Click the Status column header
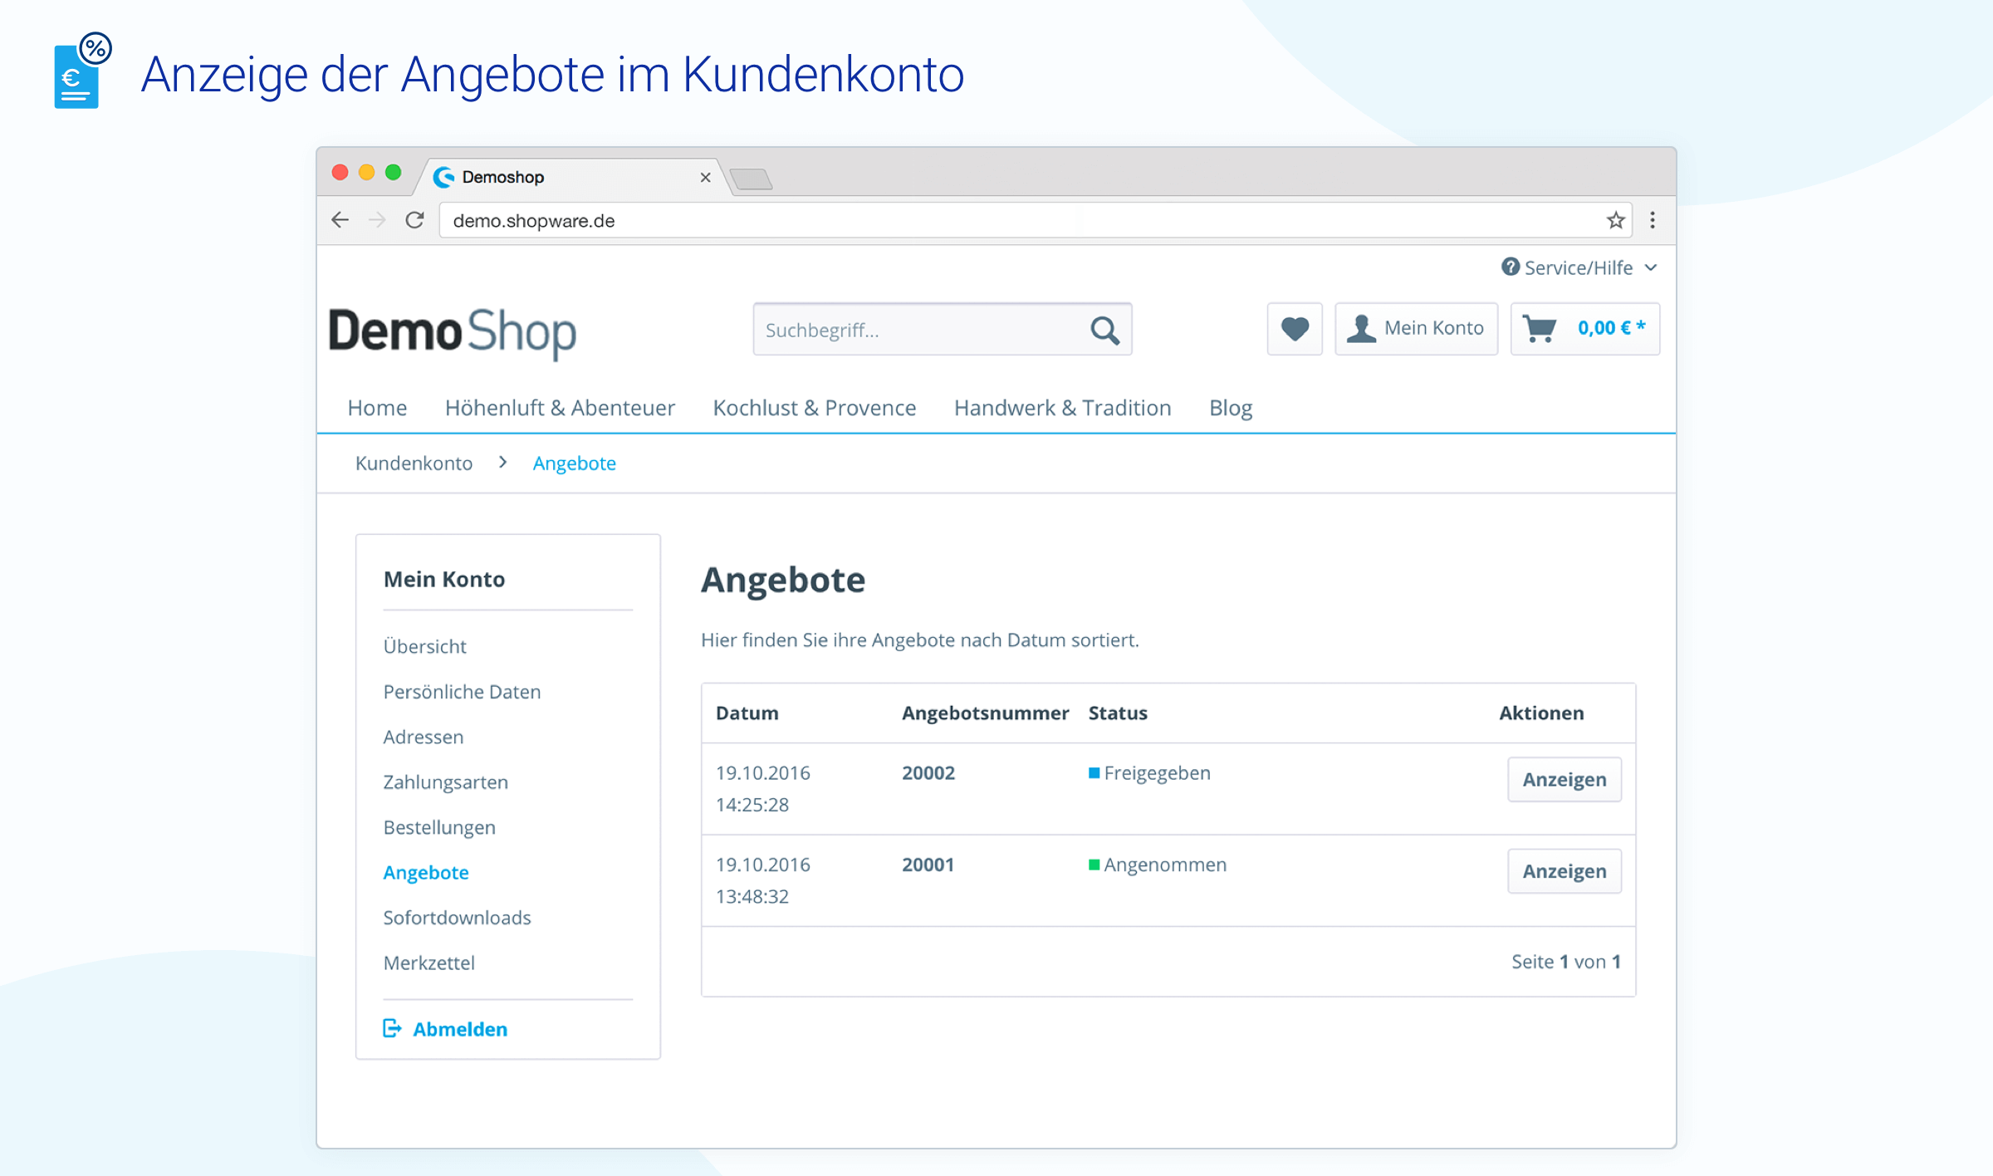Screen dimensions: 1993x1176 [1118, 713]
